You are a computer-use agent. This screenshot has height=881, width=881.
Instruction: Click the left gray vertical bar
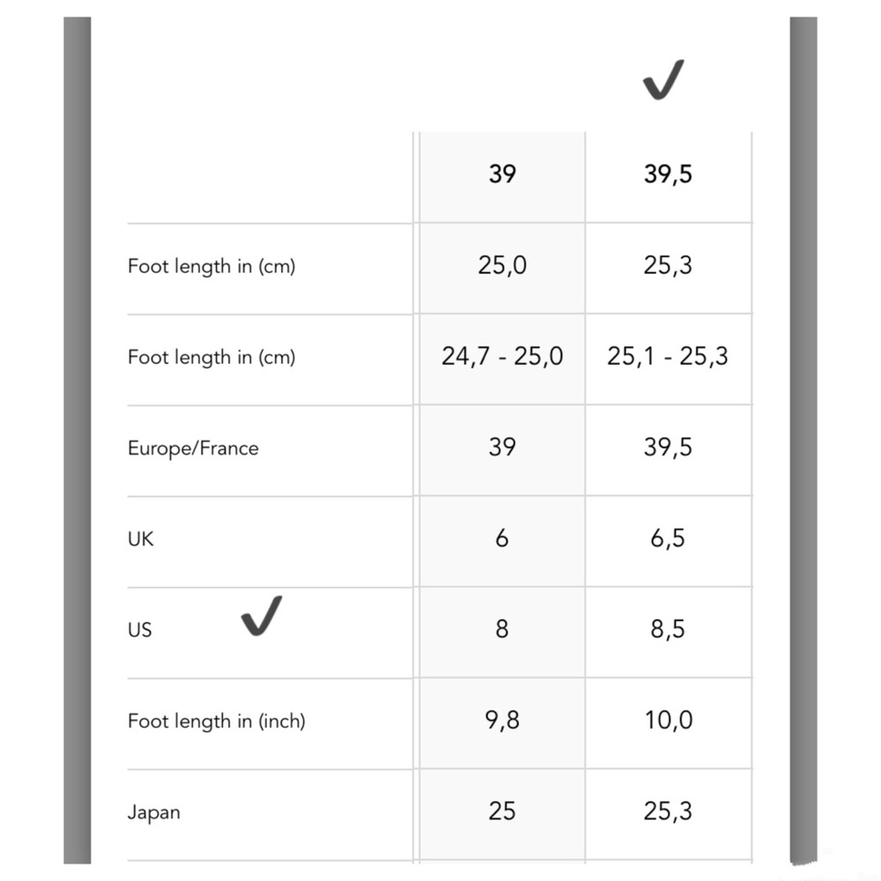pyautogui.click(x=78, y=440)
